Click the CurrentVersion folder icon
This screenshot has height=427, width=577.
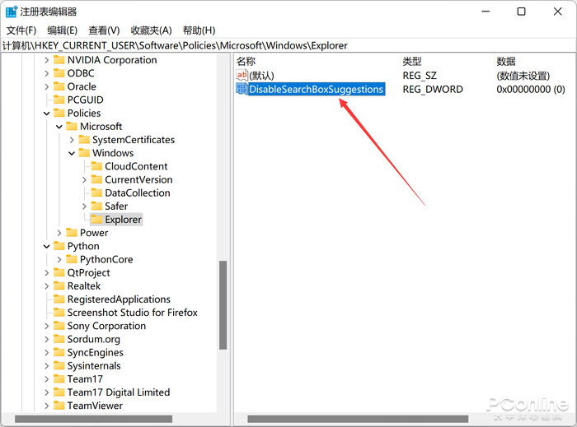tap(96, 179)
